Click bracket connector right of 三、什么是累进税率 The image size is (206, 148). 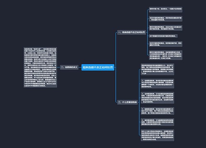point(139,102)
